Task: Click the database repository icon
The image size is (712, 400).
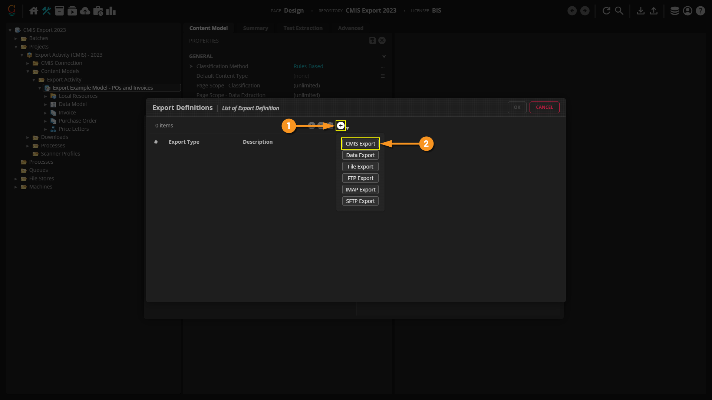Action: point(675,11)
